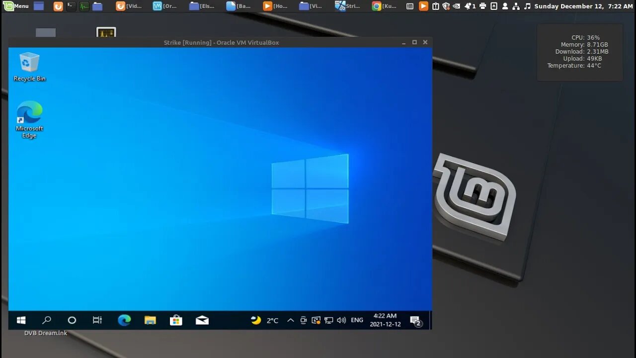This screenshot has height=358, width=636.
Task: Switch to the '[Ho...' media player window
Action: (x=276, y=6)
